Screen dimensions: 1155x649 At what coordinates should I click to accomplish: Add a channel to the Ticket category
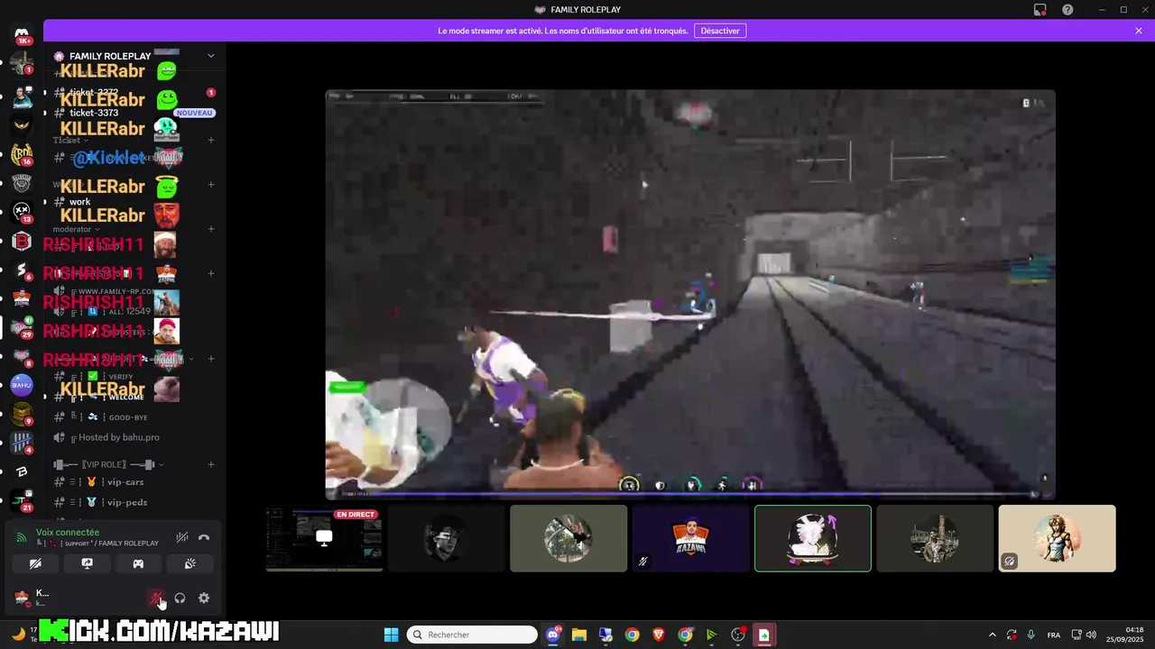(211, 140)
